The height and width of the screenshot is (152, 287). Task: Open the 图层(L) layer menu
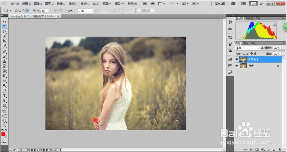[49, 4]
